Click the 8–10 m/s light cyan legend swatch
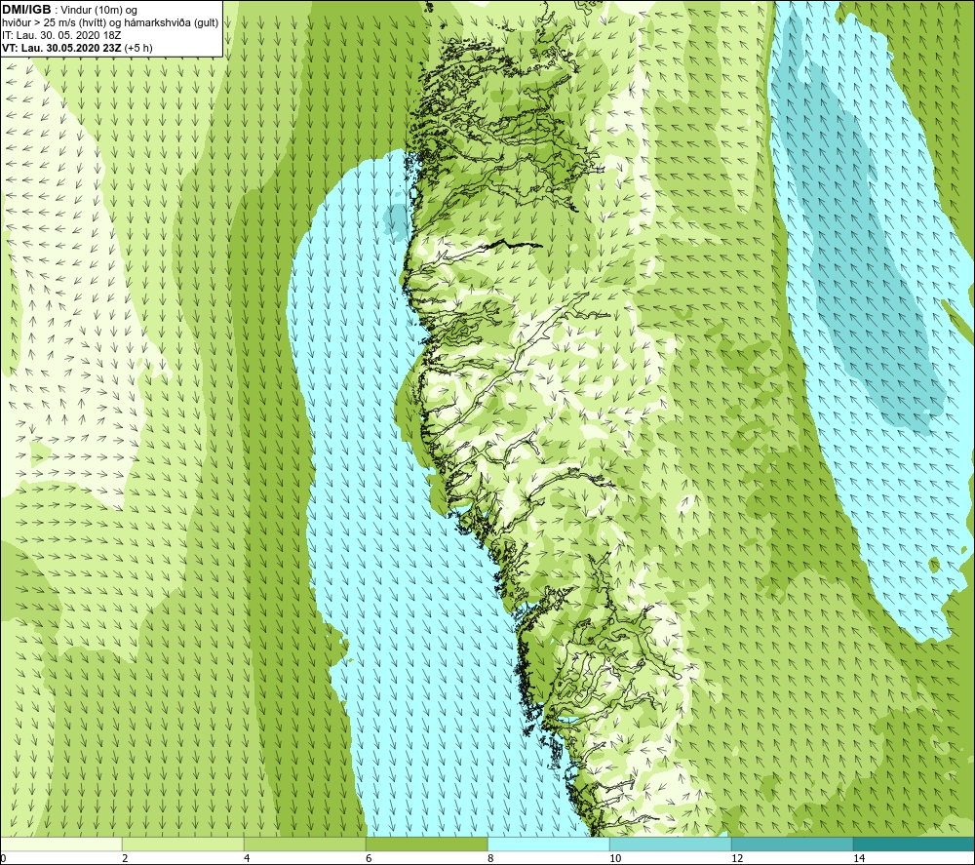The height and width of the screenshot is (865, 975). [548, 845]
